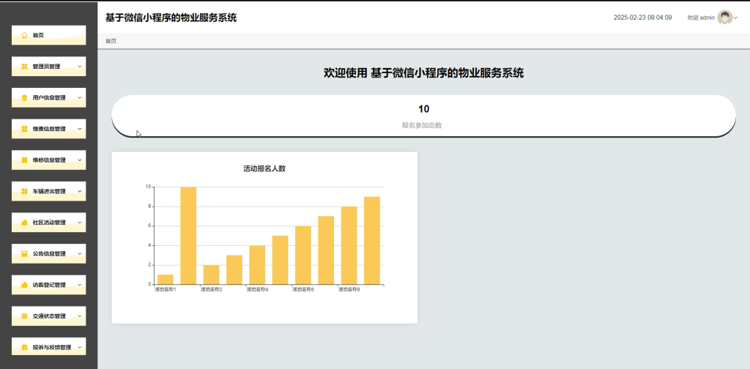Screen dimensions: 750x369
Task: Expand the 管理员管理 chevron
Action: click(79, 67)
